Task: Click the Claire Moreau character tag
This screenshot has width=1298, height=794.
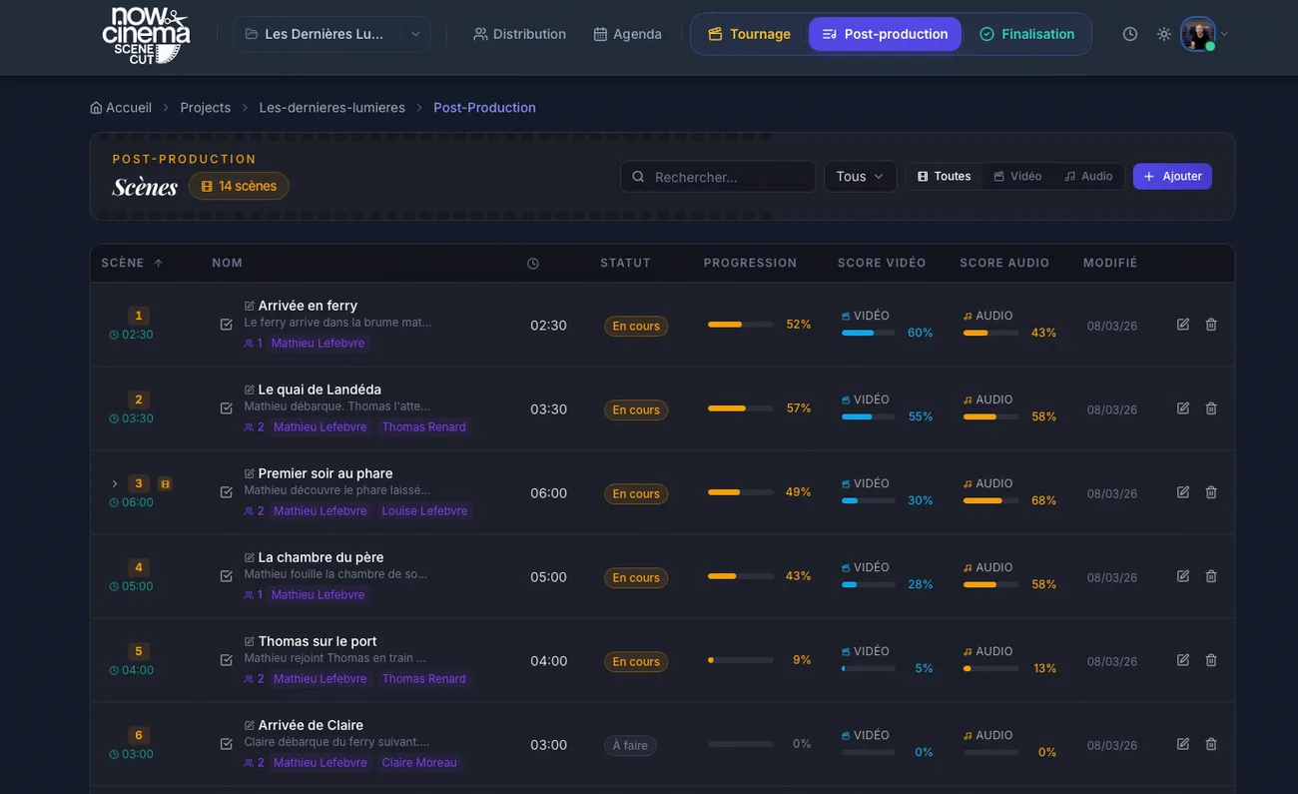Action: (x=419, y=762)
